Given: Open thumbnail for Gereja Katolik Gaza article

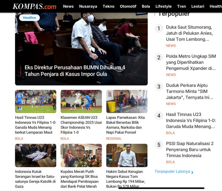Looking at the screenshot, I should tap(36, 155).
